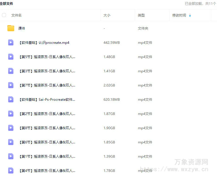Toggle the select-all checkbox in header
This screenshot has height=179, width=217.
4,15
